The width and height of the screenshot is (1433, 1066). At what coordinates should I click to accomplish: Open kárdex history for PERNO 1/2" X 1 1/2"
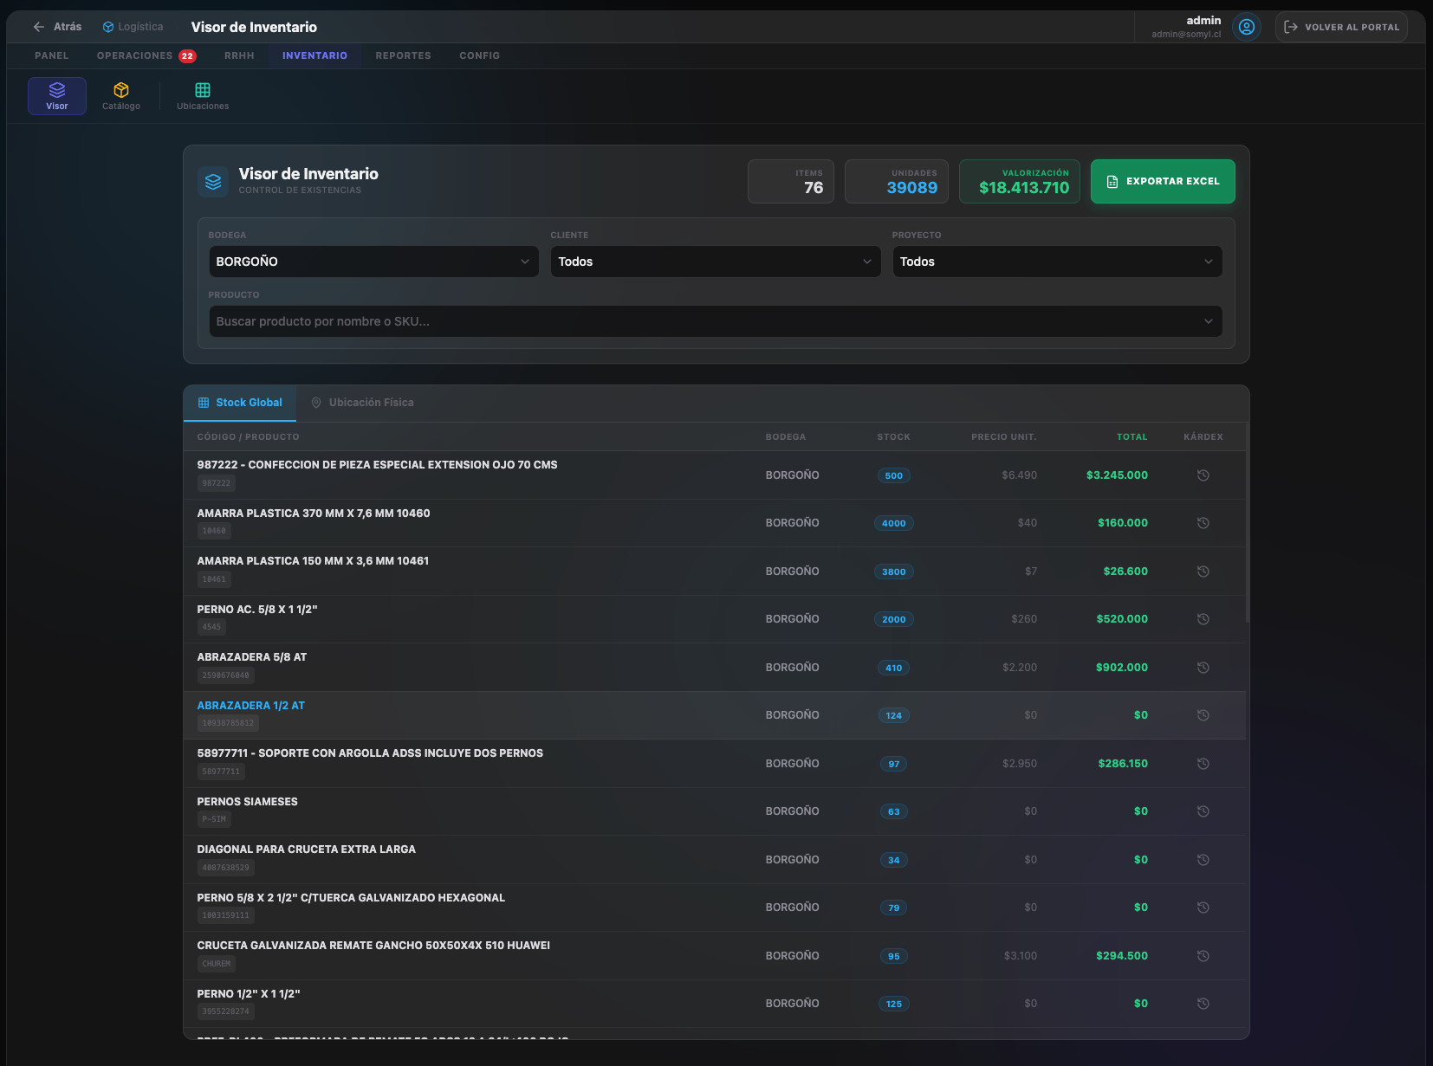1203,1004
